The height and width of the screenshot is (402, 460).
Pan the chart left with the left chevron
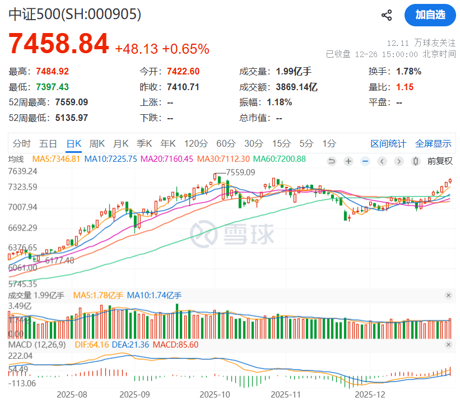382,161
